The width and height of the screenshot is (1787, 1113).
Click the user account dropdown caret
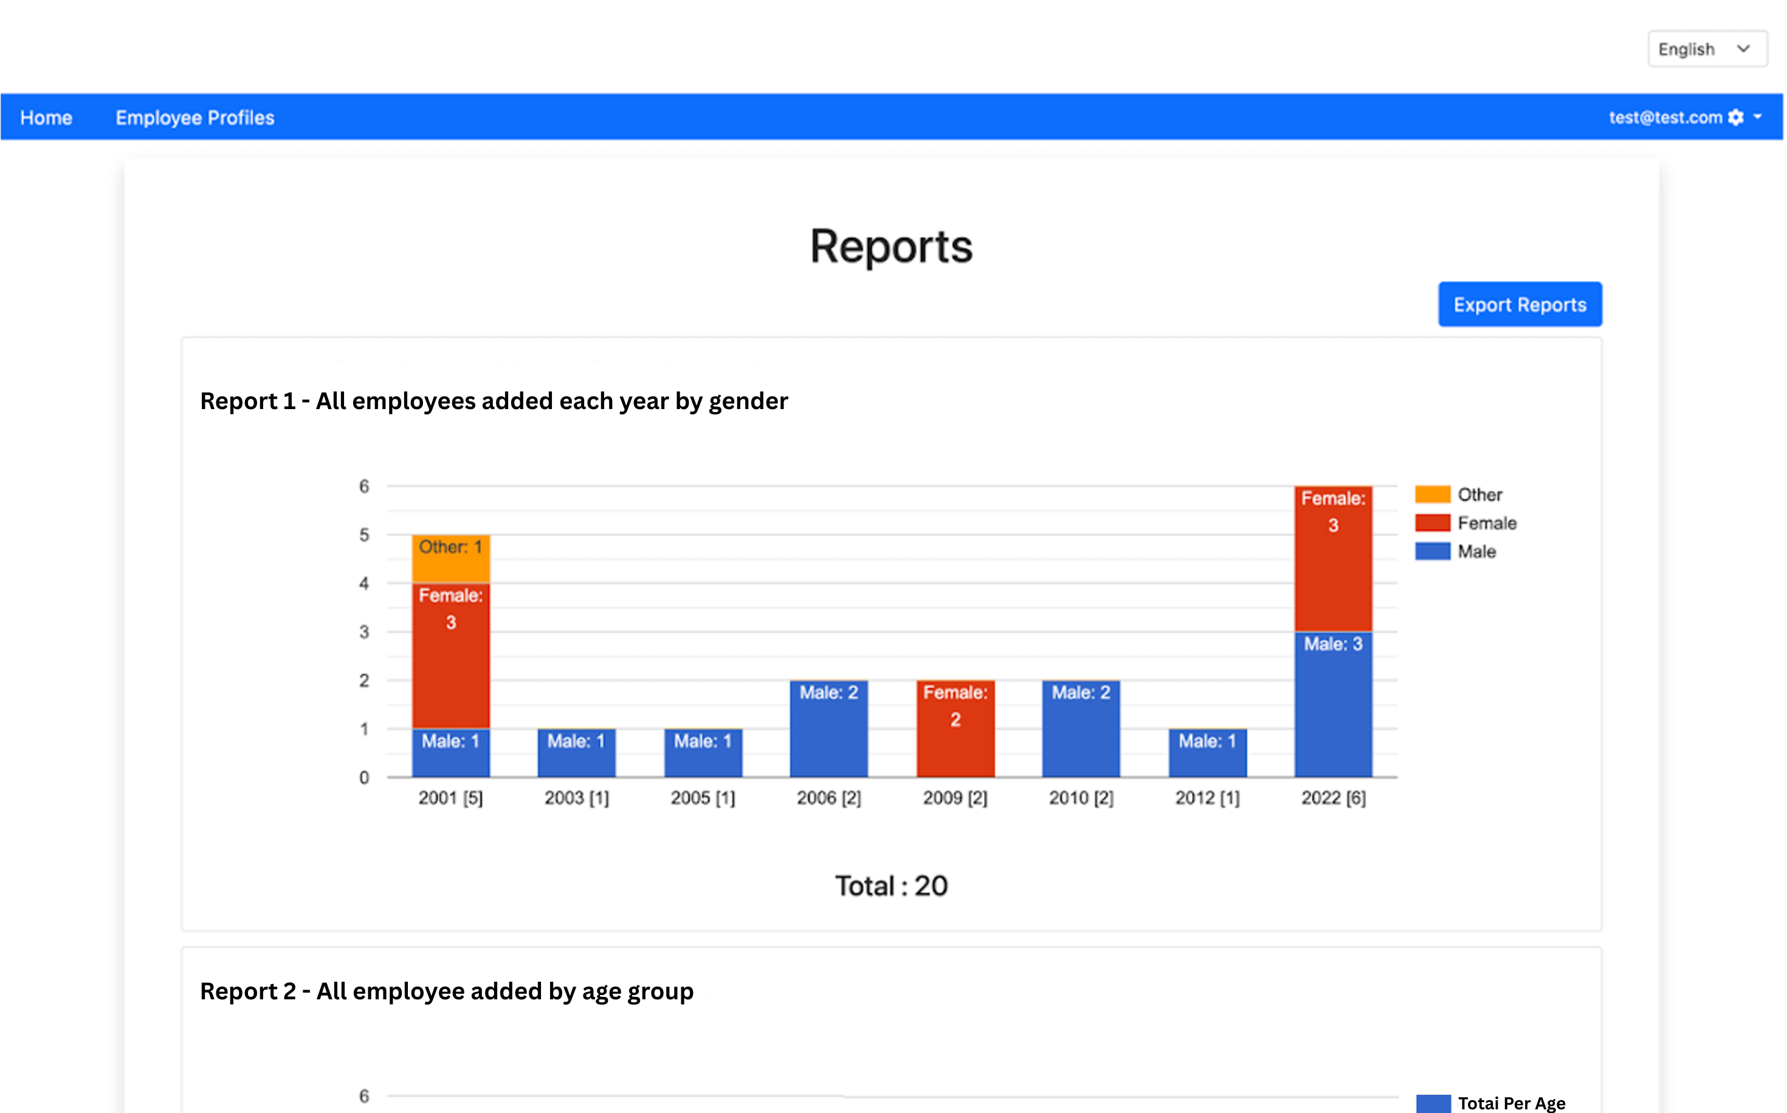[1758, 117]
